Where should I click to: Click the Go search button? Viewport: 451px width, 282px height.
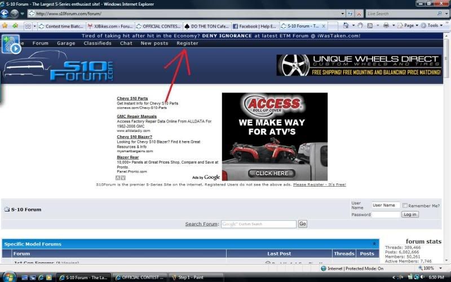[302, 223]
